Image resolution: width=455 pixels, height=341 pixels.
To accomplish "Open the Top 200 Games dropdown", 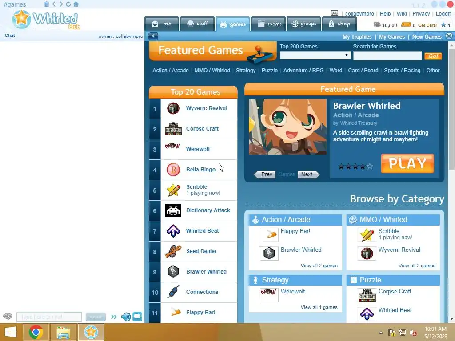I will click(315, 56).
